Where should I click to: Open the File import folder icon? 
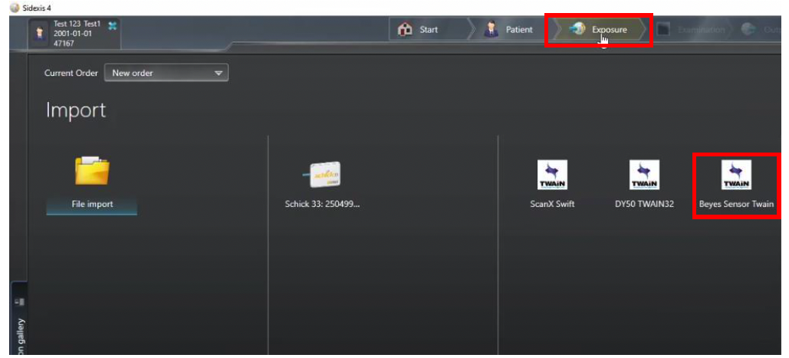92,170
